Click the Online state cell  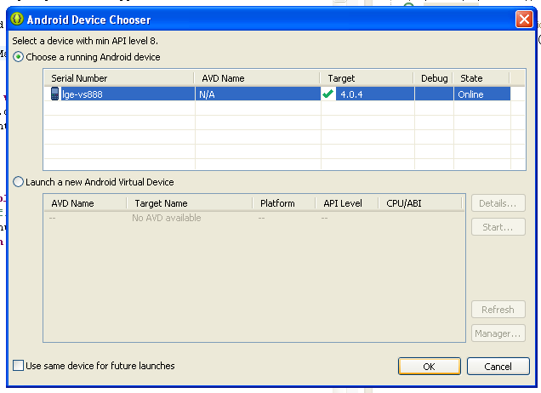click(482, 94)
